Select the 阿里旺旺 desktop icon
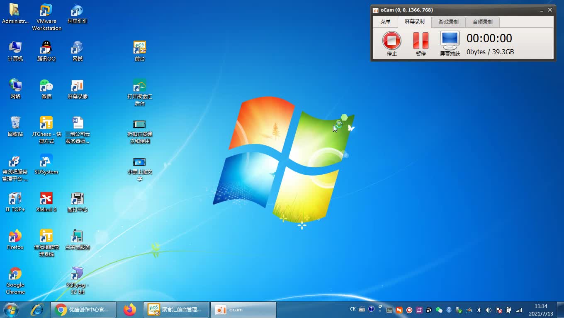 coord(78,14)
